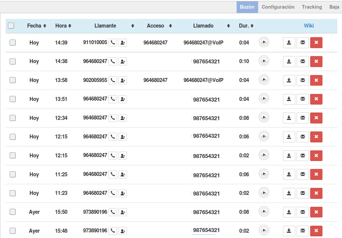Select the 13:58 call row checkbox

click(x=13, y=80)
